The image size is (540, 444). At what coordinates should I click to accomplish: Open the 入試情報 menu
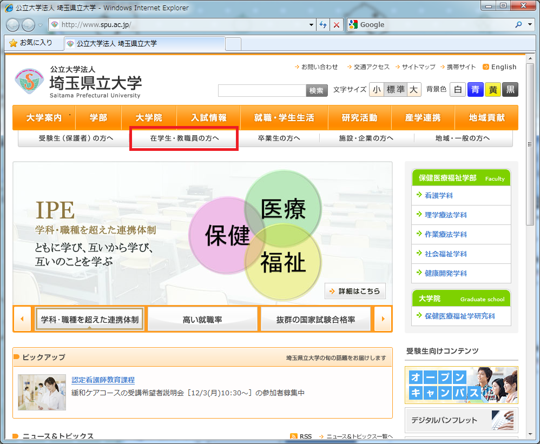click(x=209, y=118)
